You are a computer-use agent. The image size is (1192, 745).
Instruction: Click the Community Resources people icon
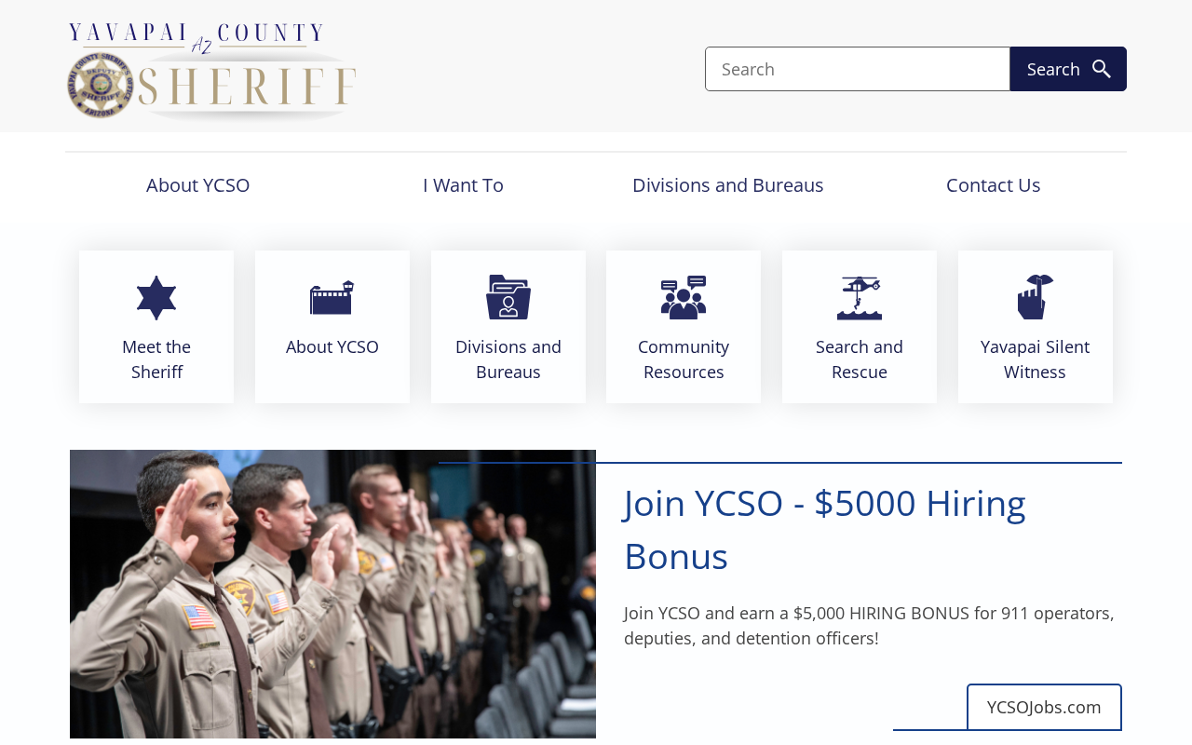coord(684,297)
